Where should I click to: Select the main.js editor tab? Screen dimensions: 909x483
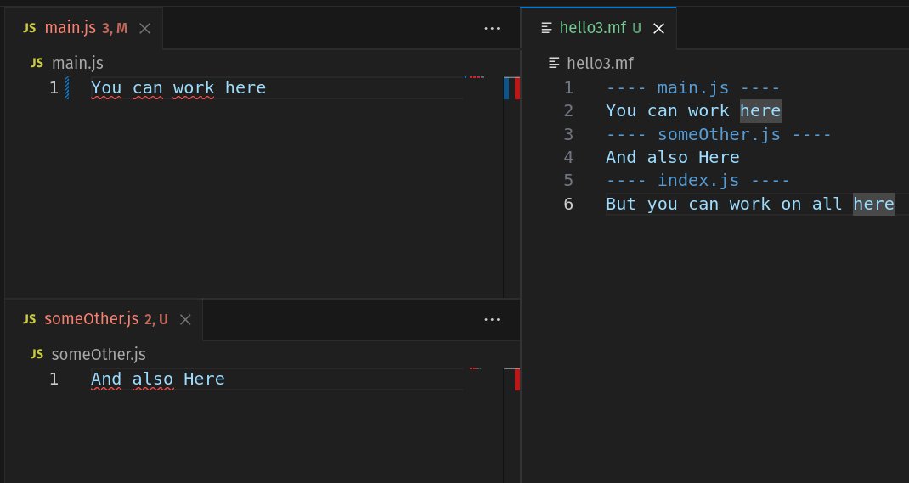tap(84, 28)
